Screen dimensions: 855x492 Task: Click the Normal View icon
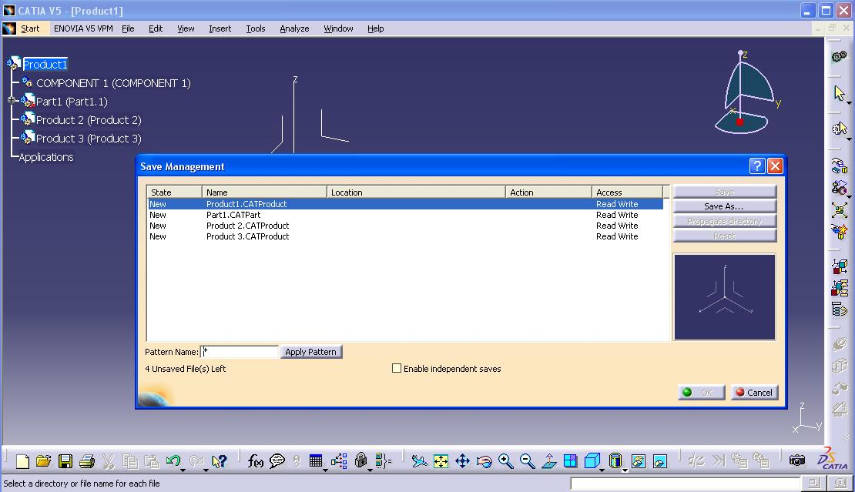548,461
